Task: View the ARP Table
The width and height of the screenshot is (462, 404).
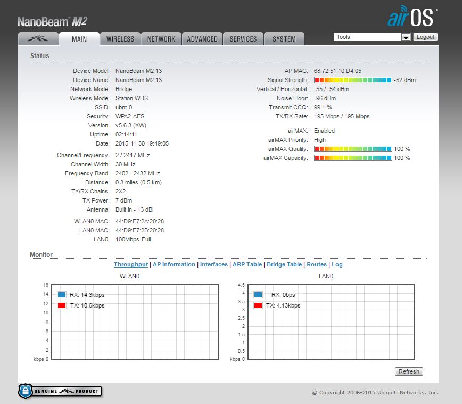Action: click(x=247, y=264)
